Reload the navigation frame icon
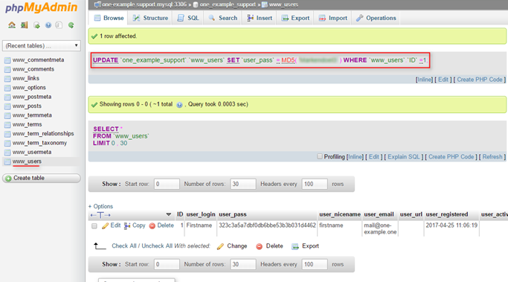 tap(71, 25)
